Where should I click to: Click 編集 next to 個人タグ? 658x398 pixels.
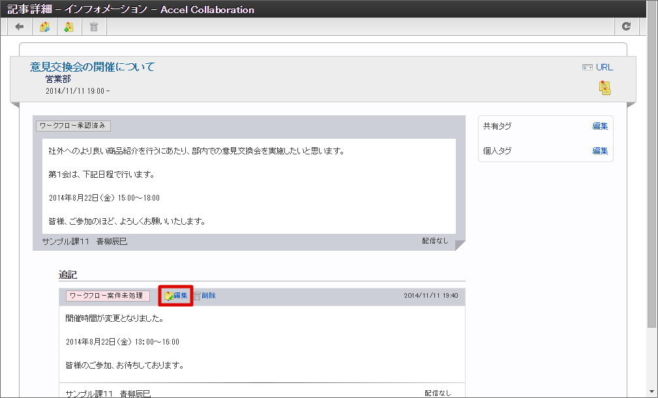click(x=599, y=150)
